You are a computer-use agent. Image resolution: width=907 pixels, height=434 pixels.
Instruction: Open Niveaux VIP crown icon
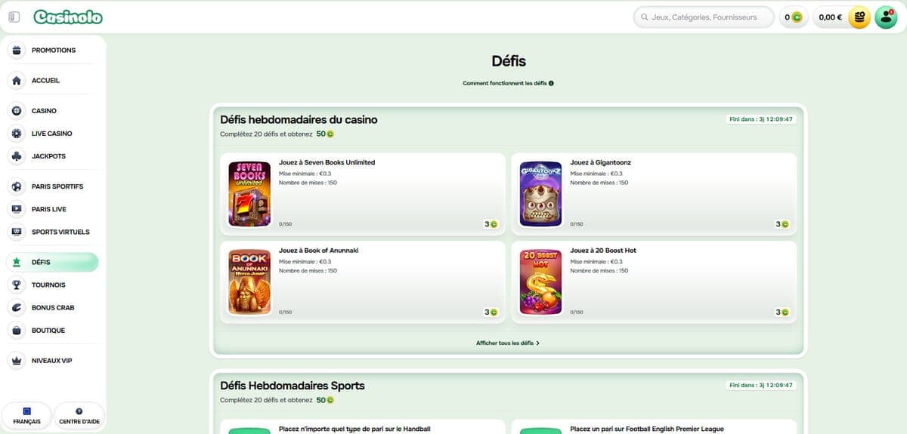17,361
